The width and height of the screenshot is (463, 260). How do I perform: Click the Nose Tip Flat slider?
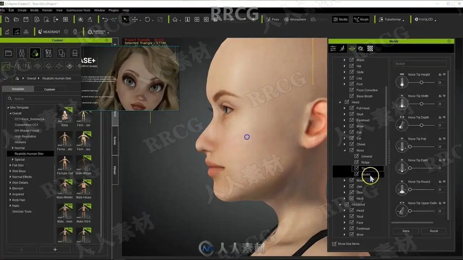click(421, 147)
